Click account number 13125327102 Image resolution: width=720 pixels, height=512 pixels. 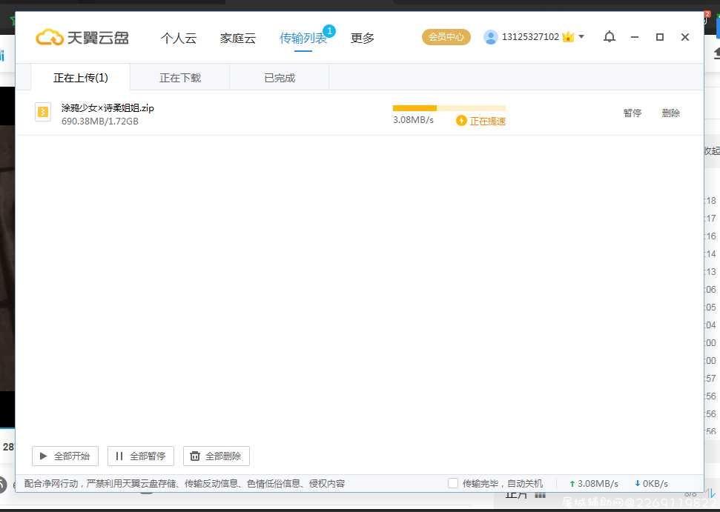(x=530, y=37)
